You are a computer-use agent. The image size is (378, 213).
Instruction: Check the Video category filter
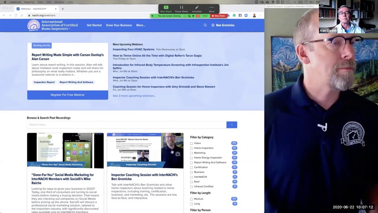click(191, 143)
